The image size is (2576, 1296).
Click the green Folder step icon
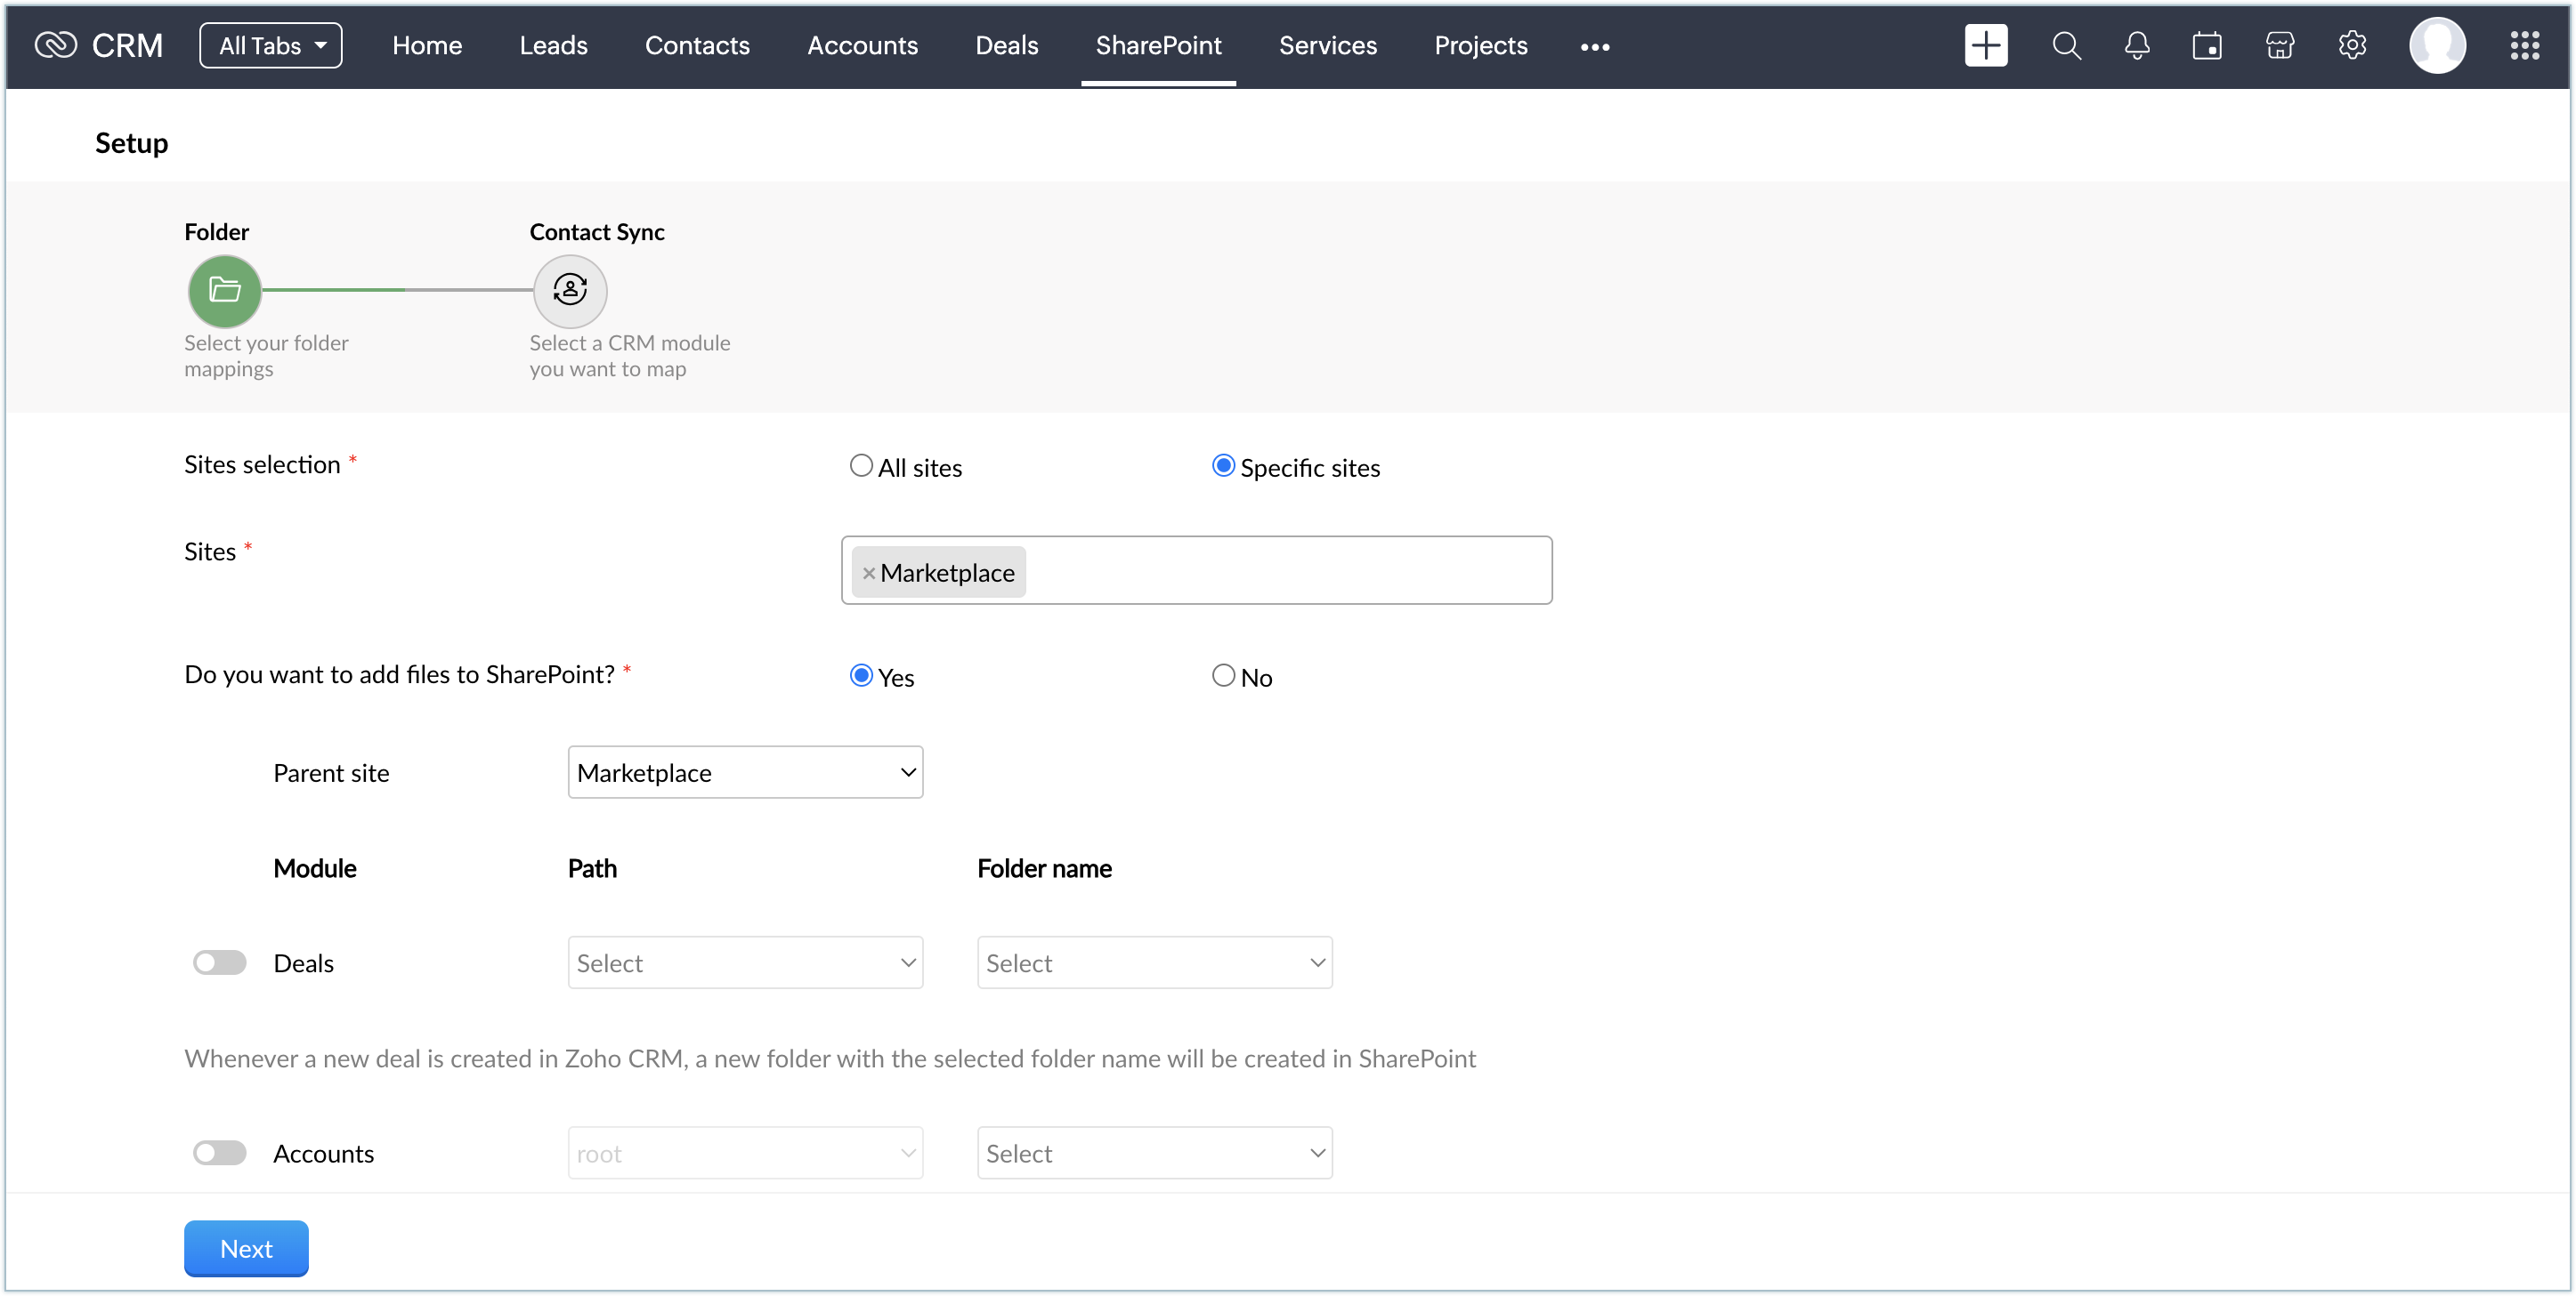[x=225, y=291]
